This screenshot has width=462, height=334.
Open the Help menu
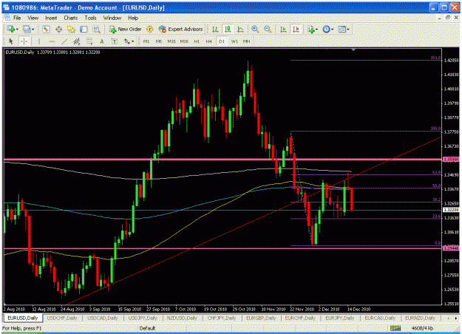(x=133, y=18)
